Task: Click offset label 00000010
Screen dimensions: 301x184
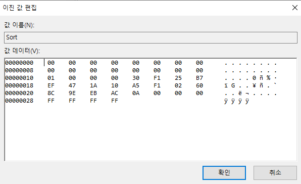Action: (19, 78)
